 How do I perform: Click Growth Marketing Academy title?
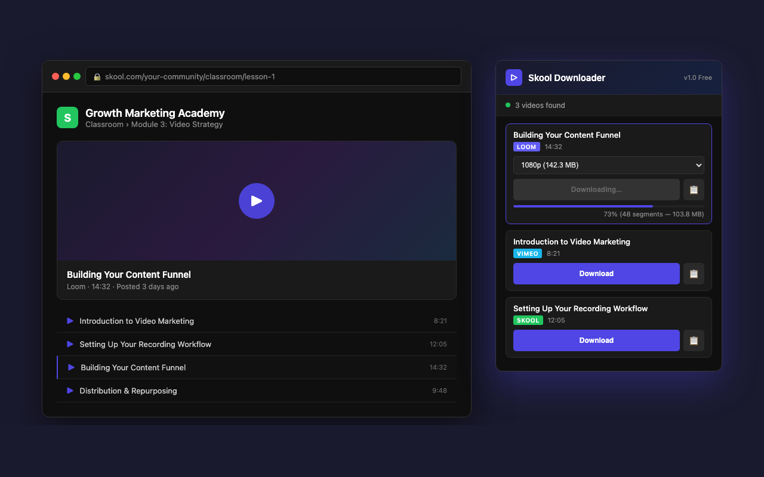pos(155,113)
